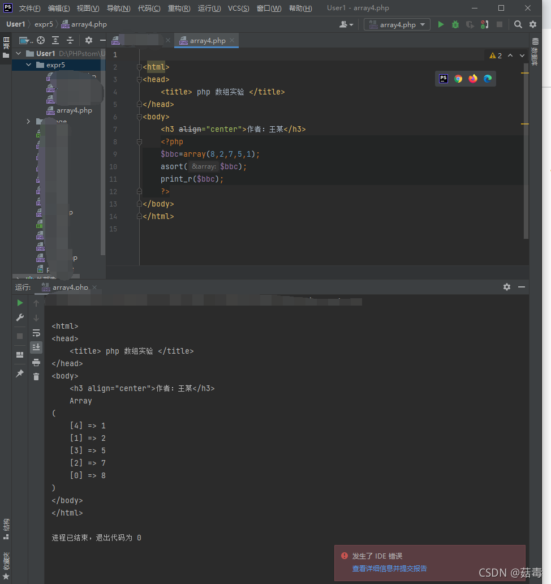Open the 编辑(E) menu

pos(59,8)
